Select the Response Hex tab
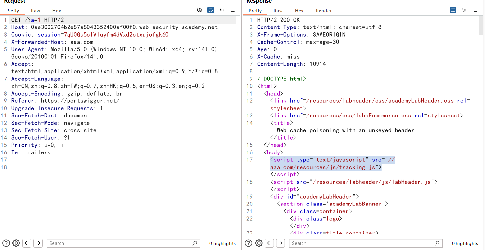This screenshot has width=485, height=250. [x=299, y=11]
